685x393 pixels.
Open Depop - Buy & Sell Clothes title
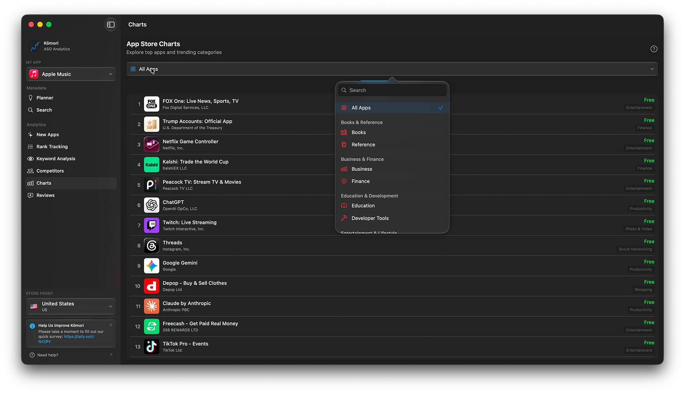click(194, 283)
